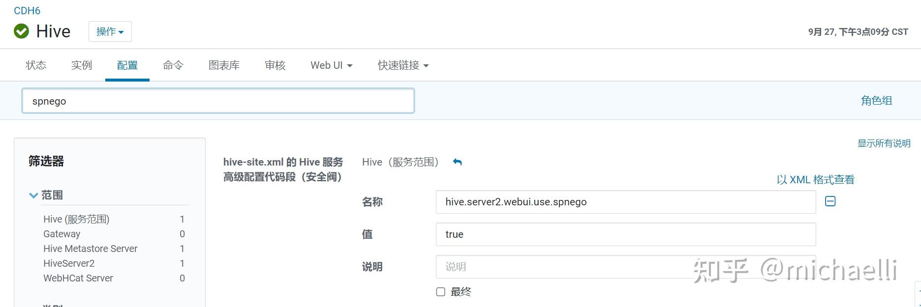Switch to the 状态 tab

pos(36,65)
